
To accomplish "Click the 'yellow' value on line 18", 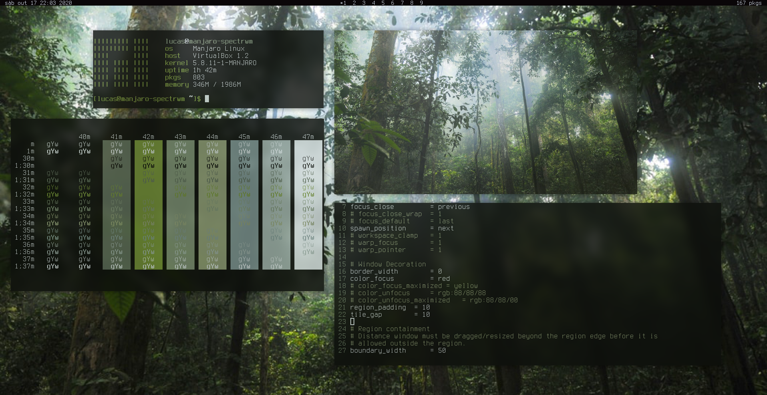I will pos(466,286).
